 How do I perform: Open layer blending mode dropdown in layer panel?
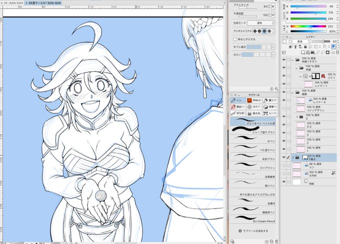click(x=301, y=41)
